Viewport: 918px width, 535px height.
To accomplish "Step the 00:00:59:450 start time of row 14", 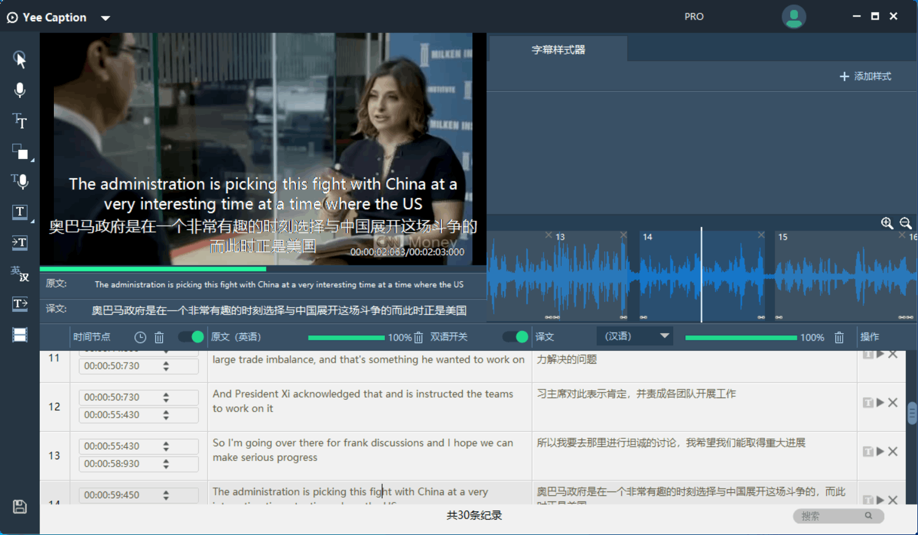I will [166, 495].
